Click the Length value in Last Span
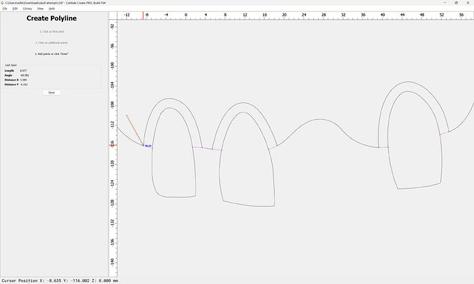This screenshot has width=474, height=284. [24, 71]
